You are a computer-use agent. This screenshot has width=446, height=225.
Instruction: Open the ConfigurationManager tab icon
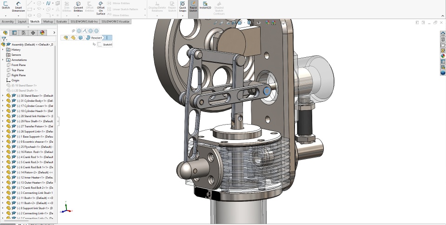[x=24, y=33]
